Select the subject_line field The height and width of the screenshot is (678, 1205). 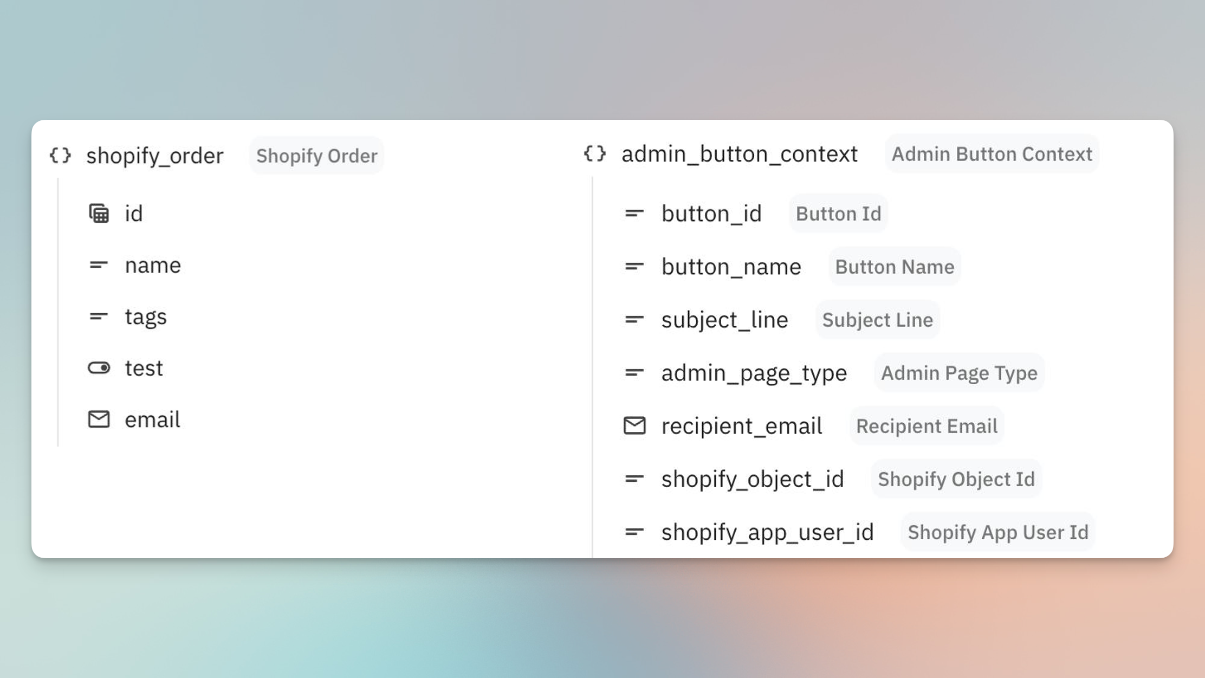724,320
